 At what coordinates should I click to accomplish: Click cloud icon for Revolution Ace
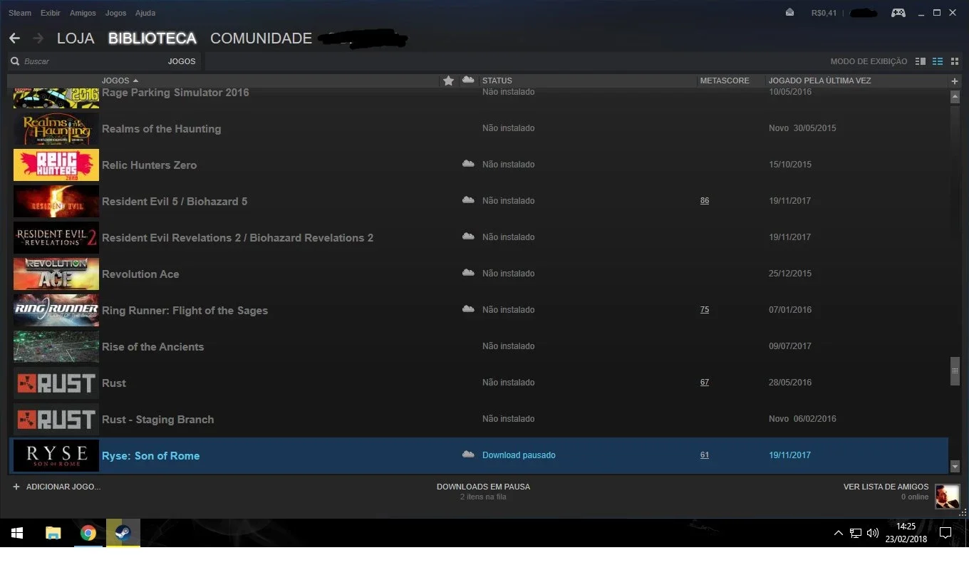[x=468, y=273]
